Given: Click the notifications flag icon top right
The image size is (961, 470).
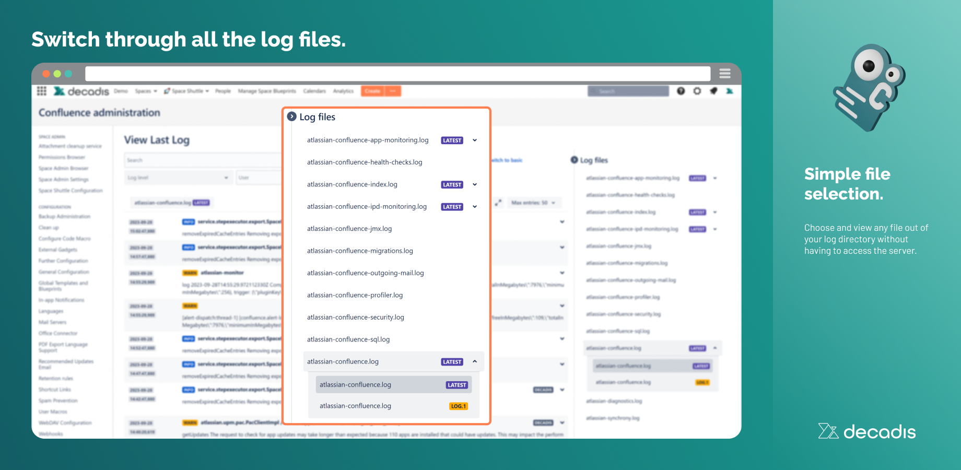Looking at the screenshot, I should 714,91.
